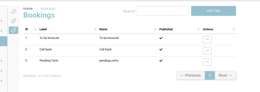Click the Bookings breadcrumb link
The height and width of the screenshot is (92, 260).
point(48,8)
